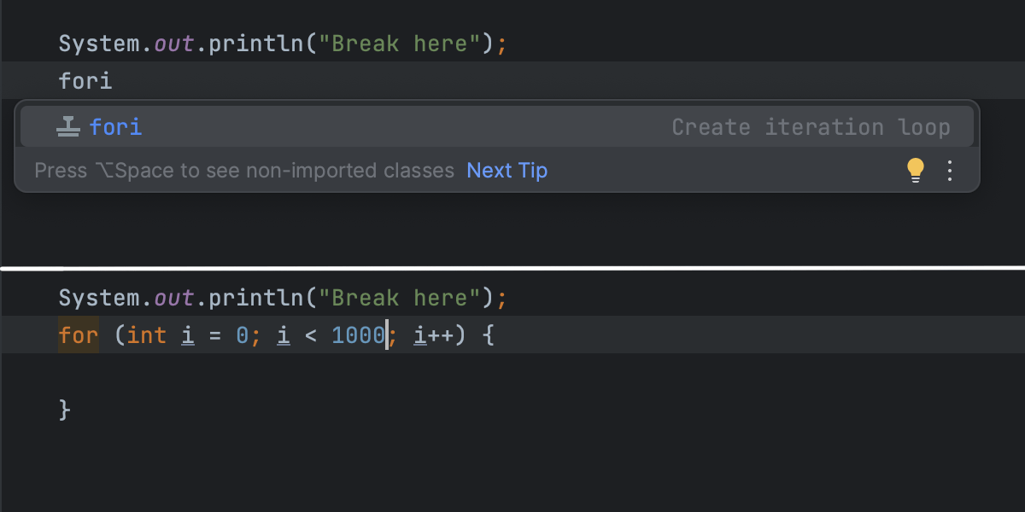Click the tip 'Press ⌥Space to see non-imported classes'
The image size is (1025, 512).
(x=244, y=171)
